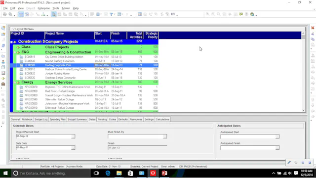Open the Must Finish By date picker
This screenshot has height=178, width=316.
click(x=165, y=136)
